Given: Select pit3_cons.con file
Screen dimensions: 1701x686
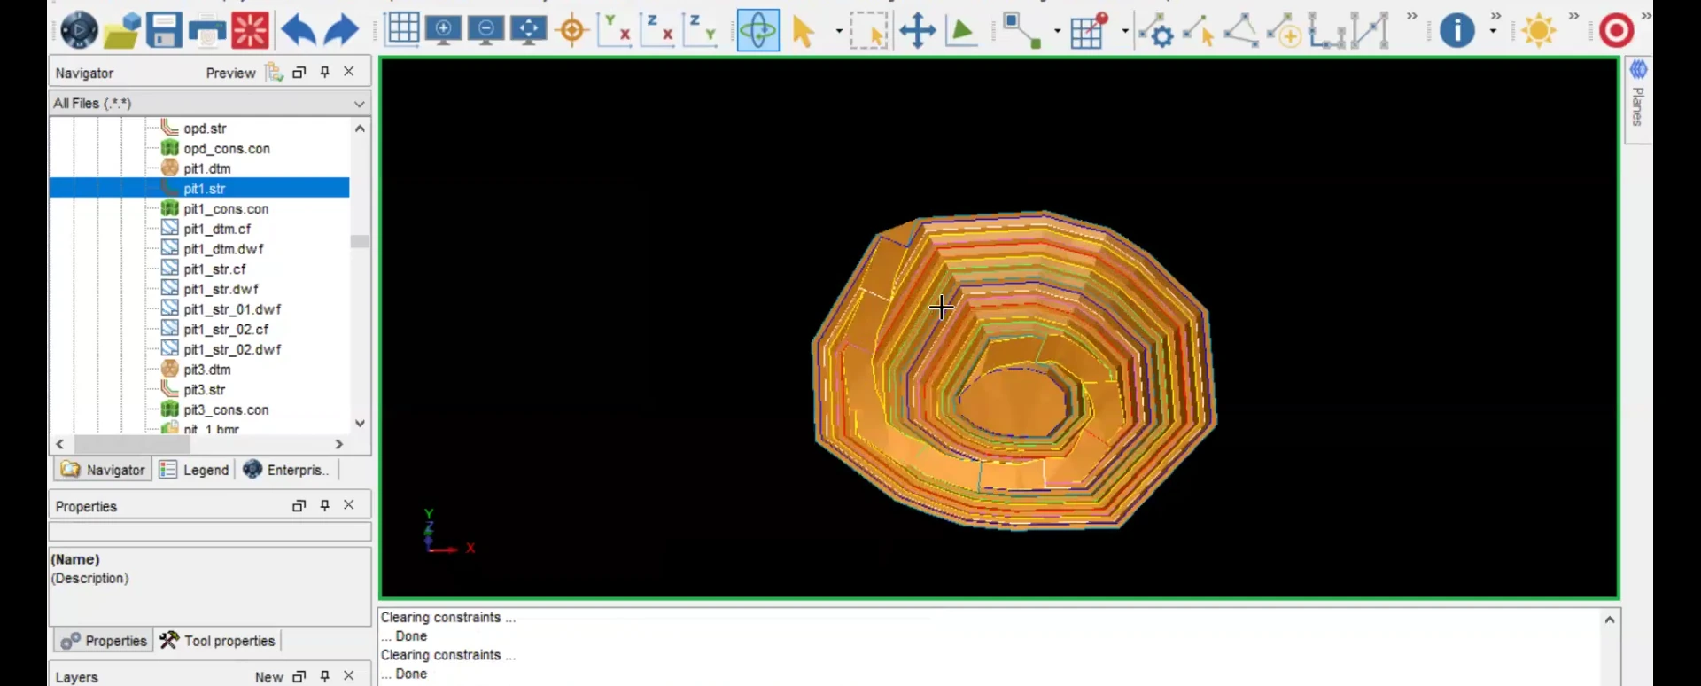Looking at the screenshot, I should [x=226, y=410].
